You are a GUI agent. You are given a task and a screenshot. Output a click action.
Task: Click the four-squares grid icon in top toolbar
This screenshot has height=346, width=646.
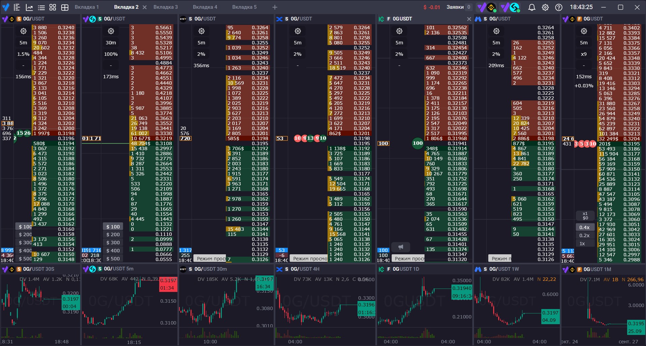(x=53, y=7)
